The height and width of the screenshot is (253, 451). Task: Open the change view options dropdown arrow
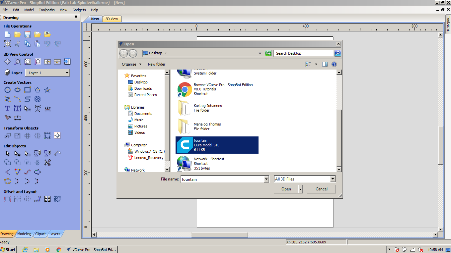(x=316, y=64)
